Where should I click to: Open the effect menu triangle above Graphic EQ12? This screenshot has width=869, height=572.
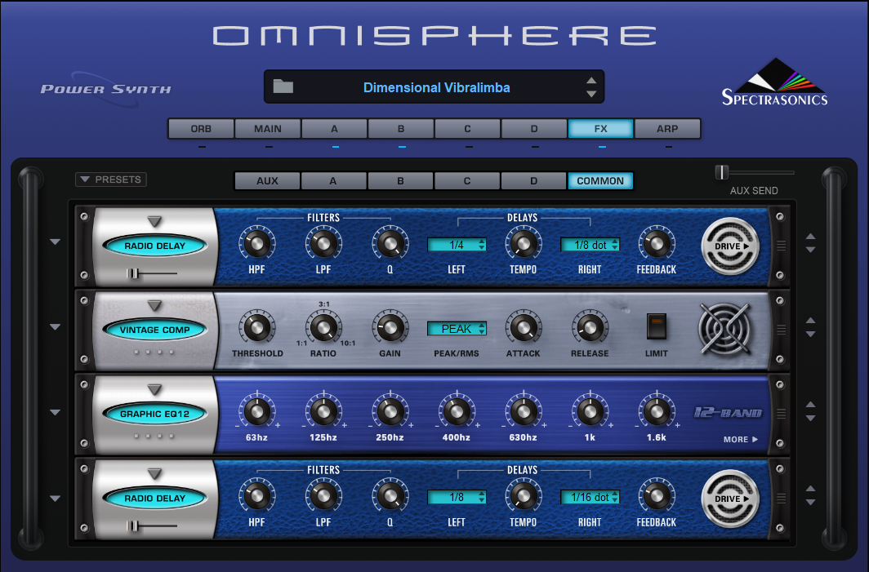[154, 390]
